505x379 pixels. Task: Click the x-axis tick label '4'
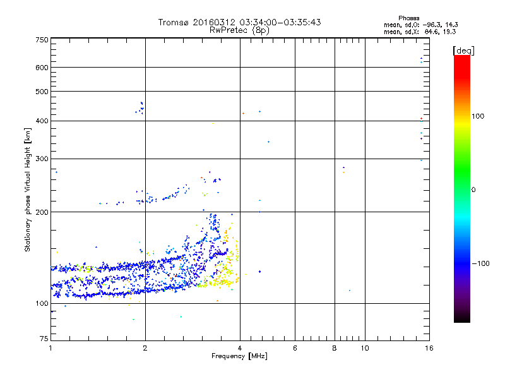tap(240, 348)
